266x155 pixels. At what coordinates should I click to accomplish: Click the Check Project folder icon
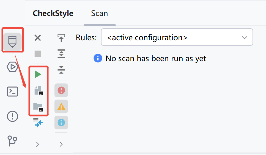[x=38, y=107]
